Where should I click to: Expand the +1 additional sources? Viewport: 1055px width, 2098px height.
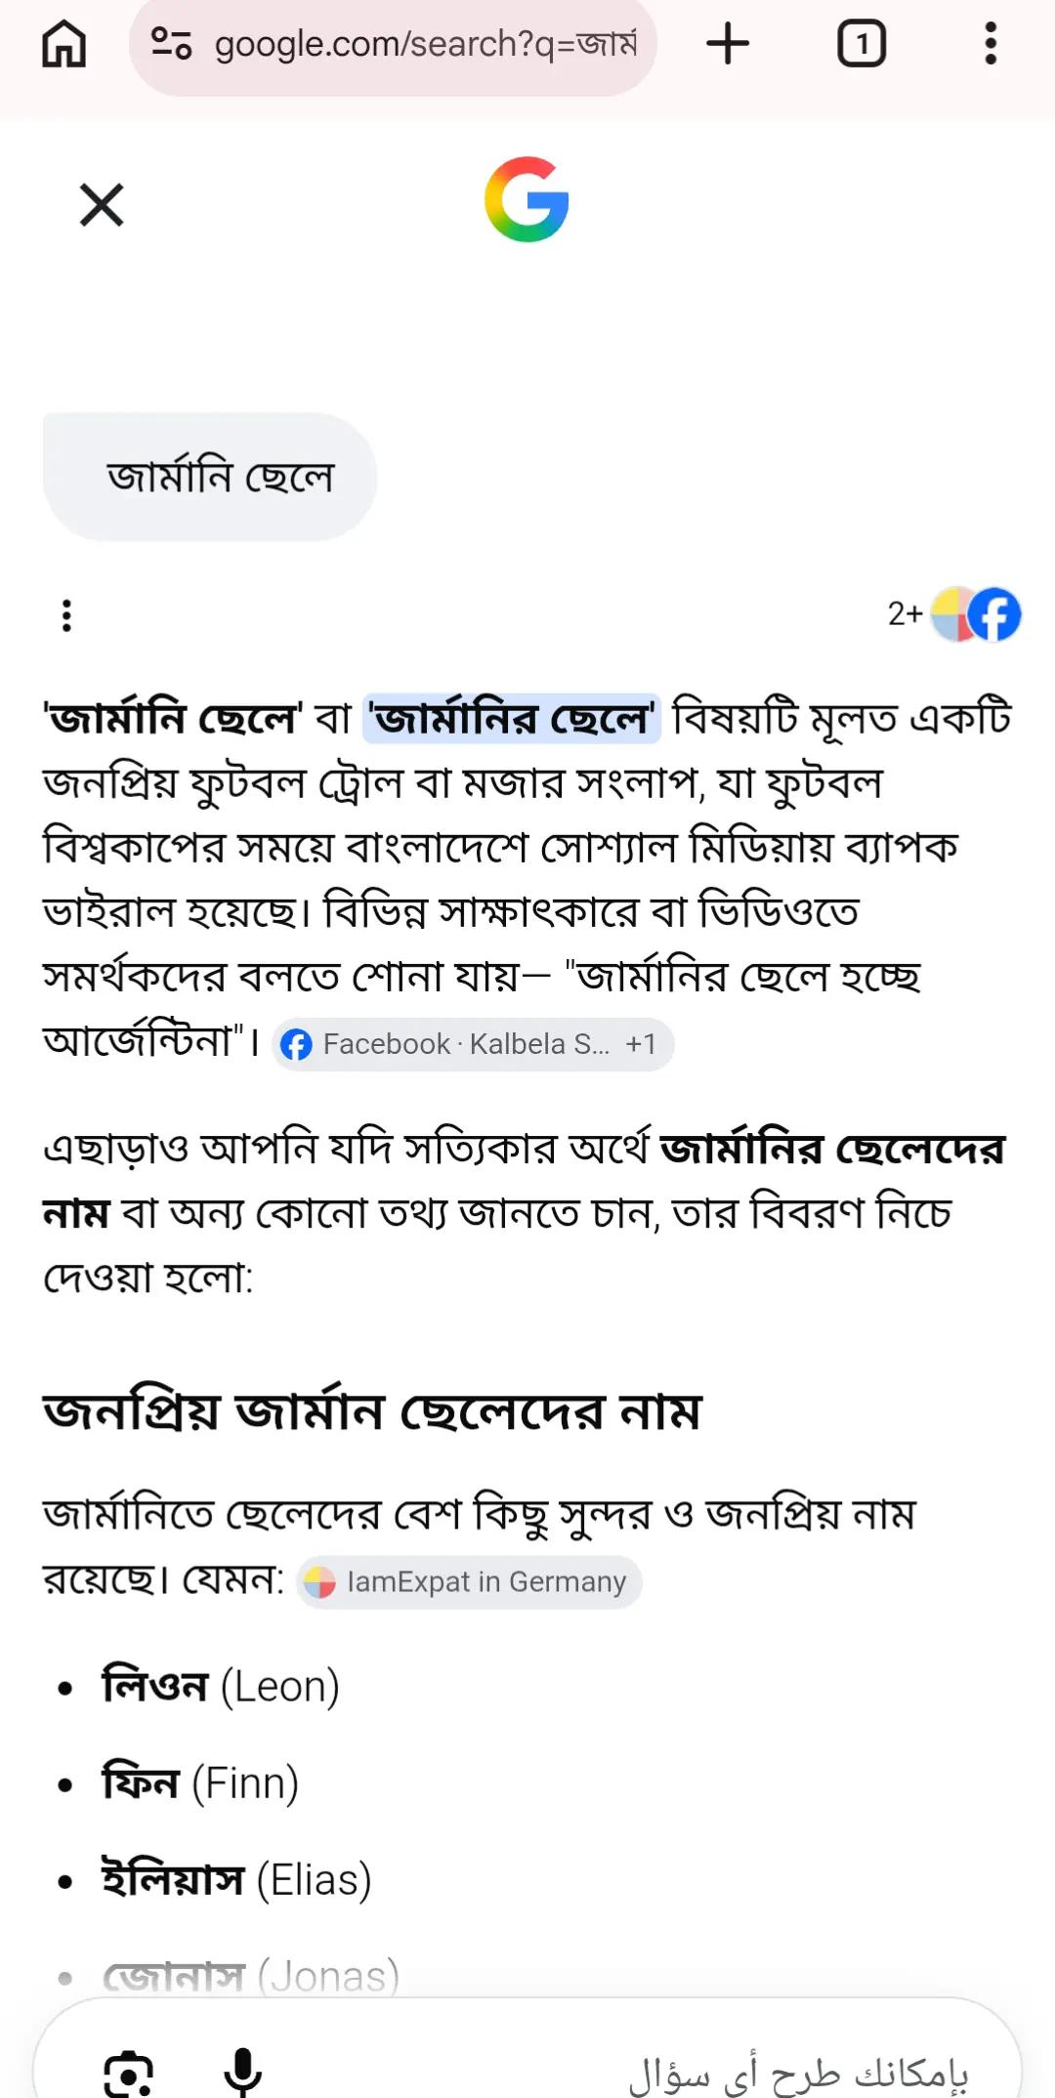coord(641,1044)
